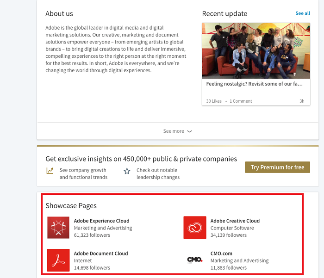This screenshot has height=278, width=324.
Task: Expand About us with See more
Action: coord(174,131)
